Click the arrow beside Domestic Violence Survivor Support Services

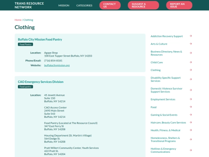click(x=191, y=90)
